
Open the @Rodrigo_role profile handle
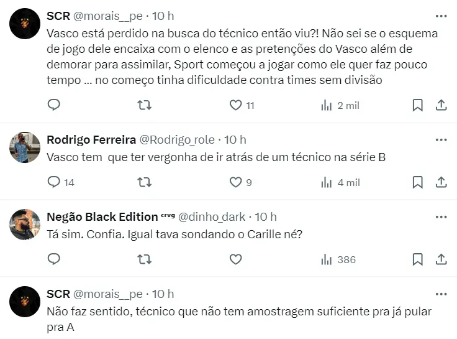[176, 139]
